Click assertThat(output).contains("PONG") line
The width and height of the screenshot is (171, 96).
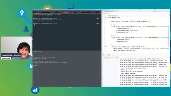(x=125, y=50)
